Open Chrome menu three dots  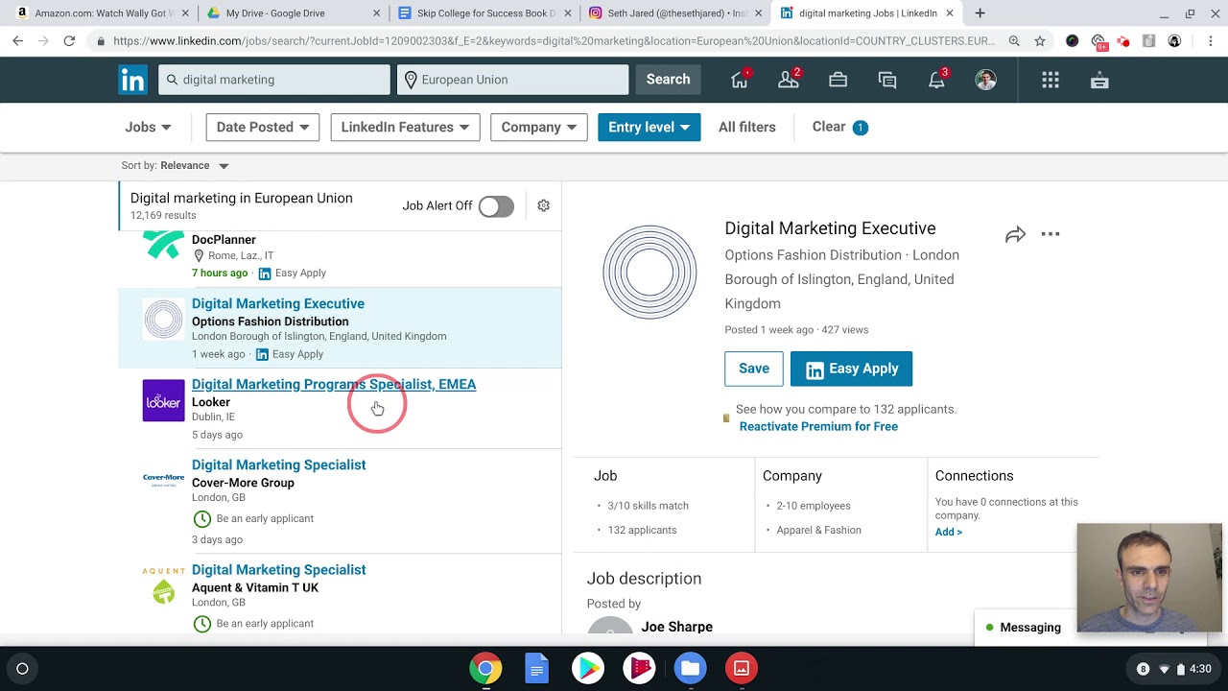pyautogui.click(x=1211, y=41)
